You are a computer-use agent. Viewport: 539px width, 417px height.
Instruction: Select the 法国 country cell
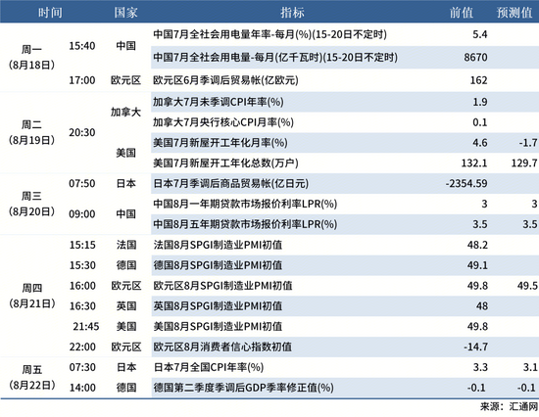pyautogui.click(x=126, y=245)
